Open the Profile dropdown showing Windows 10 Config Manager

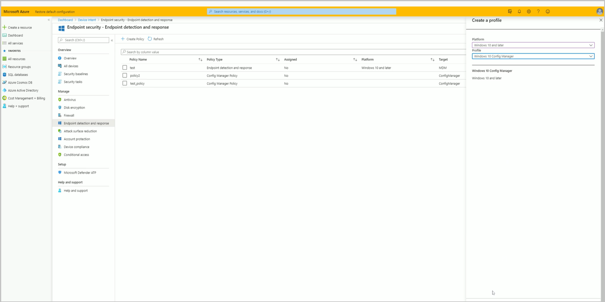[591, 56]
